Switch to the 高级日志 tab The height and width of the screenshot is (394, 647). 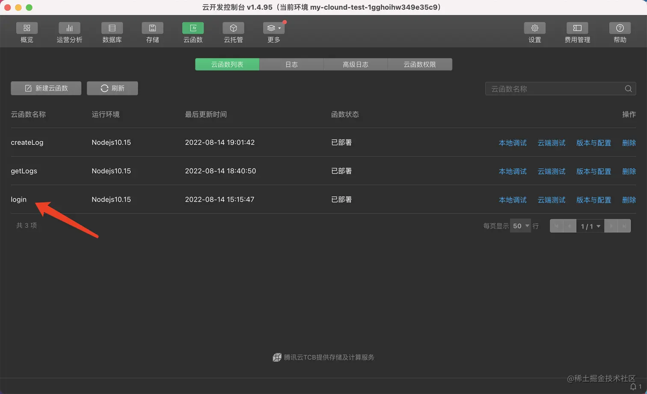tap(356, 65)
